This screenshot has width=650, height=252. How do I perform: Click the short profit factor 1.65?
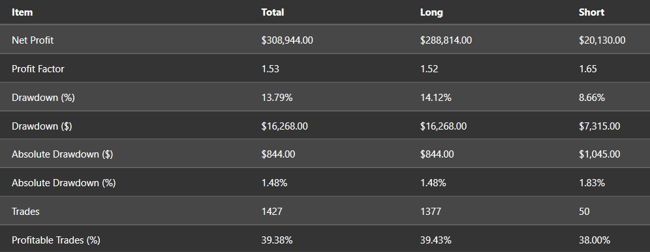tap(587, 68)
